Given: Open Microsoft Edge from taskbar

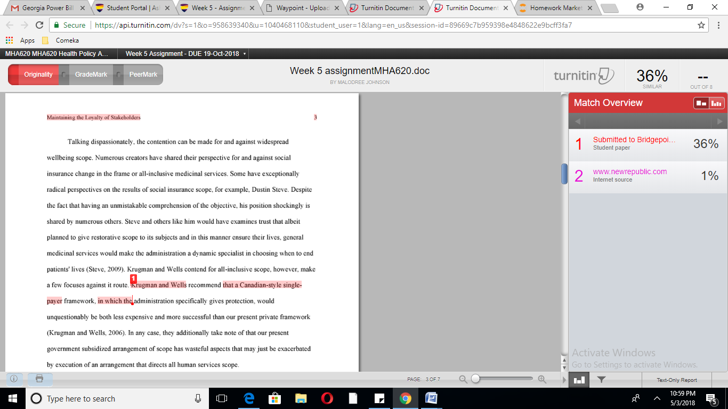Looking at the screenshot, I should [x=249, y=398].
